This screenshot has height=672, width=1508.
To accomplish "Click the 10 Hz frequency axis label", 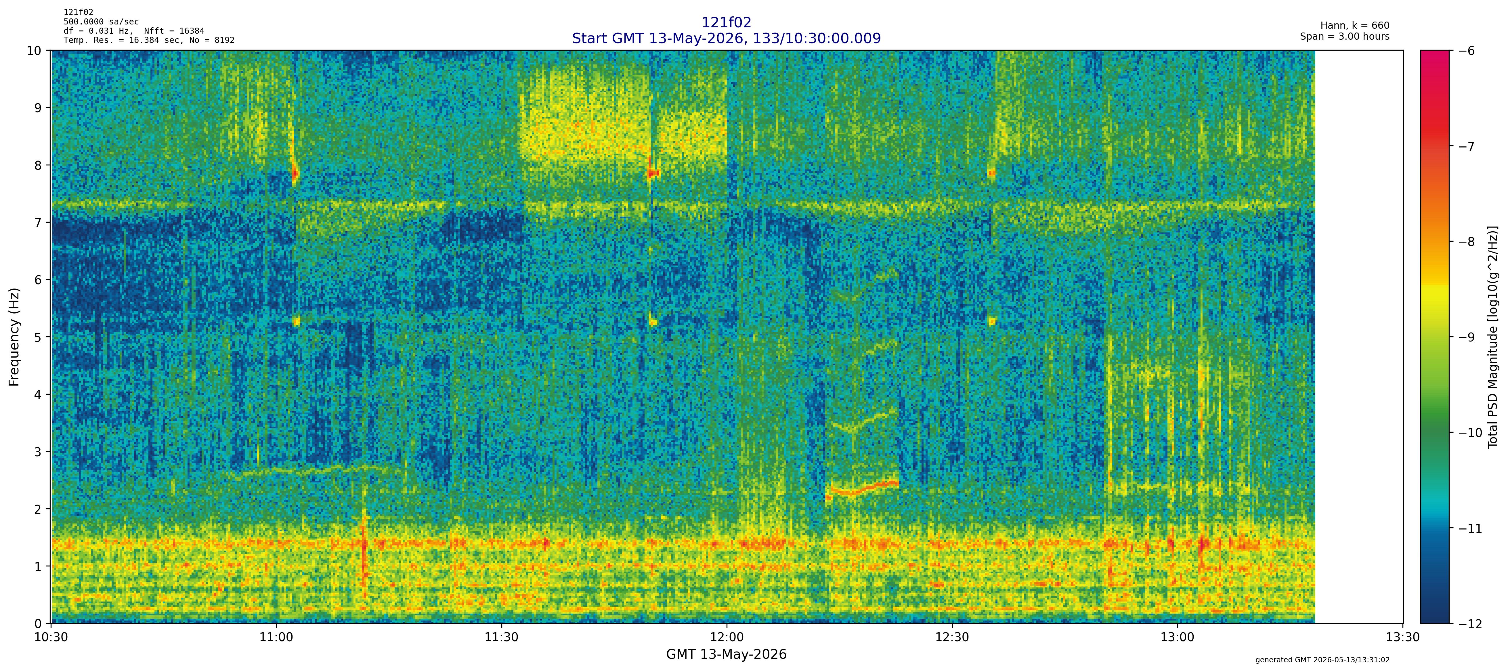I will point(34,51).
